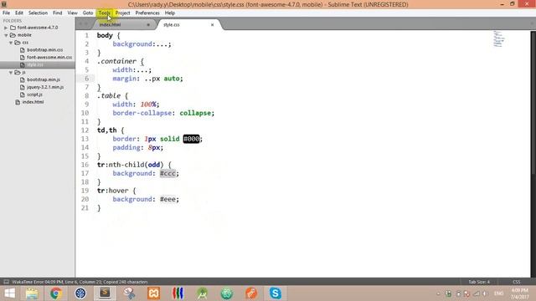
Task: Collapse the mobile folder arrow
Action: tap(6, 35)
